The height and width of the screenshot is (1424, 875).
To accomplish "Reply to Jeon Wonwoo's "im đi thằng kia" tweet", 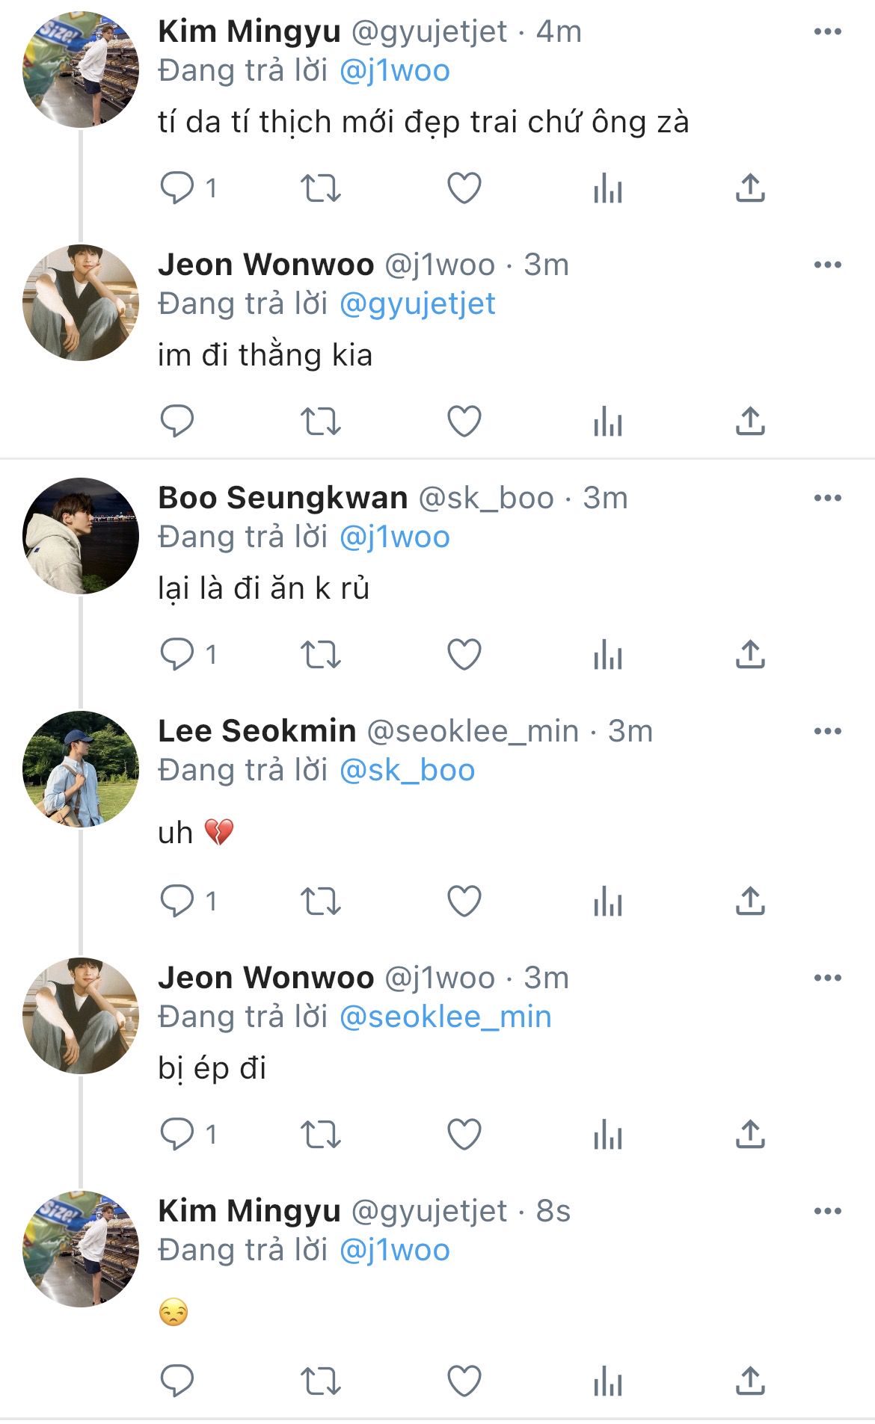I will (177, 422).
